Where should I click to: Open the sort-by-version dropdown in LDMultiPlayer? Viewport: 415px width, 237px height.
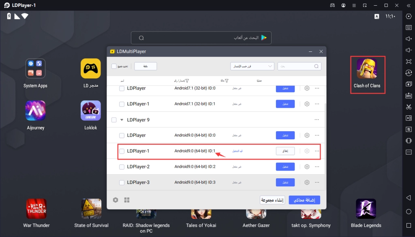[x=252, y=66]
